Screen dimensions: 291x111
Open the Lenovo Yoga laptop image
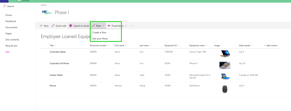tap(225, 54)
